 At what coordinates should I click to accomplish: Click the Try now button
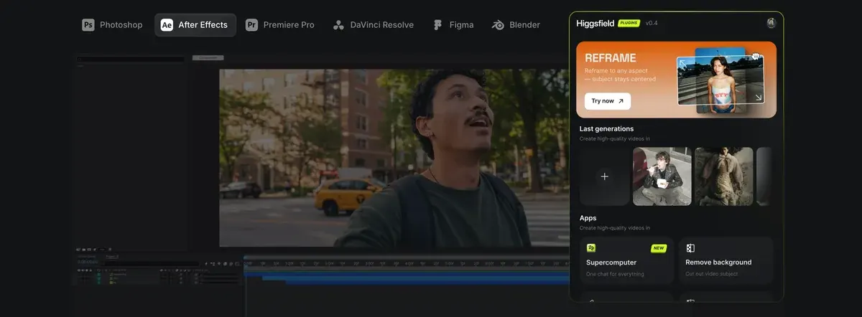pos(608,101)
